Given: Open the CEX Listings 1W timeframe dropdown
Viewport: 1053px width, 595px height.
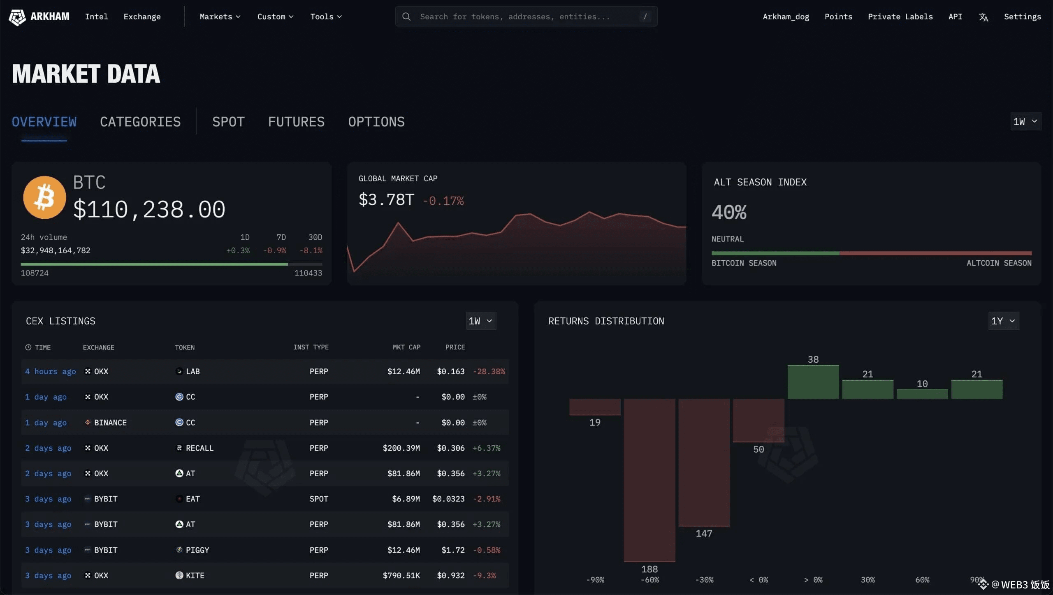Looking at the screenshot, I should coord(480,321).
